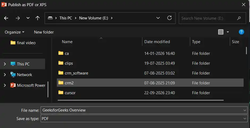Viewport: 250px width, 128px height.
Task: Select the clips folder
Action: [x=150, y=63]
